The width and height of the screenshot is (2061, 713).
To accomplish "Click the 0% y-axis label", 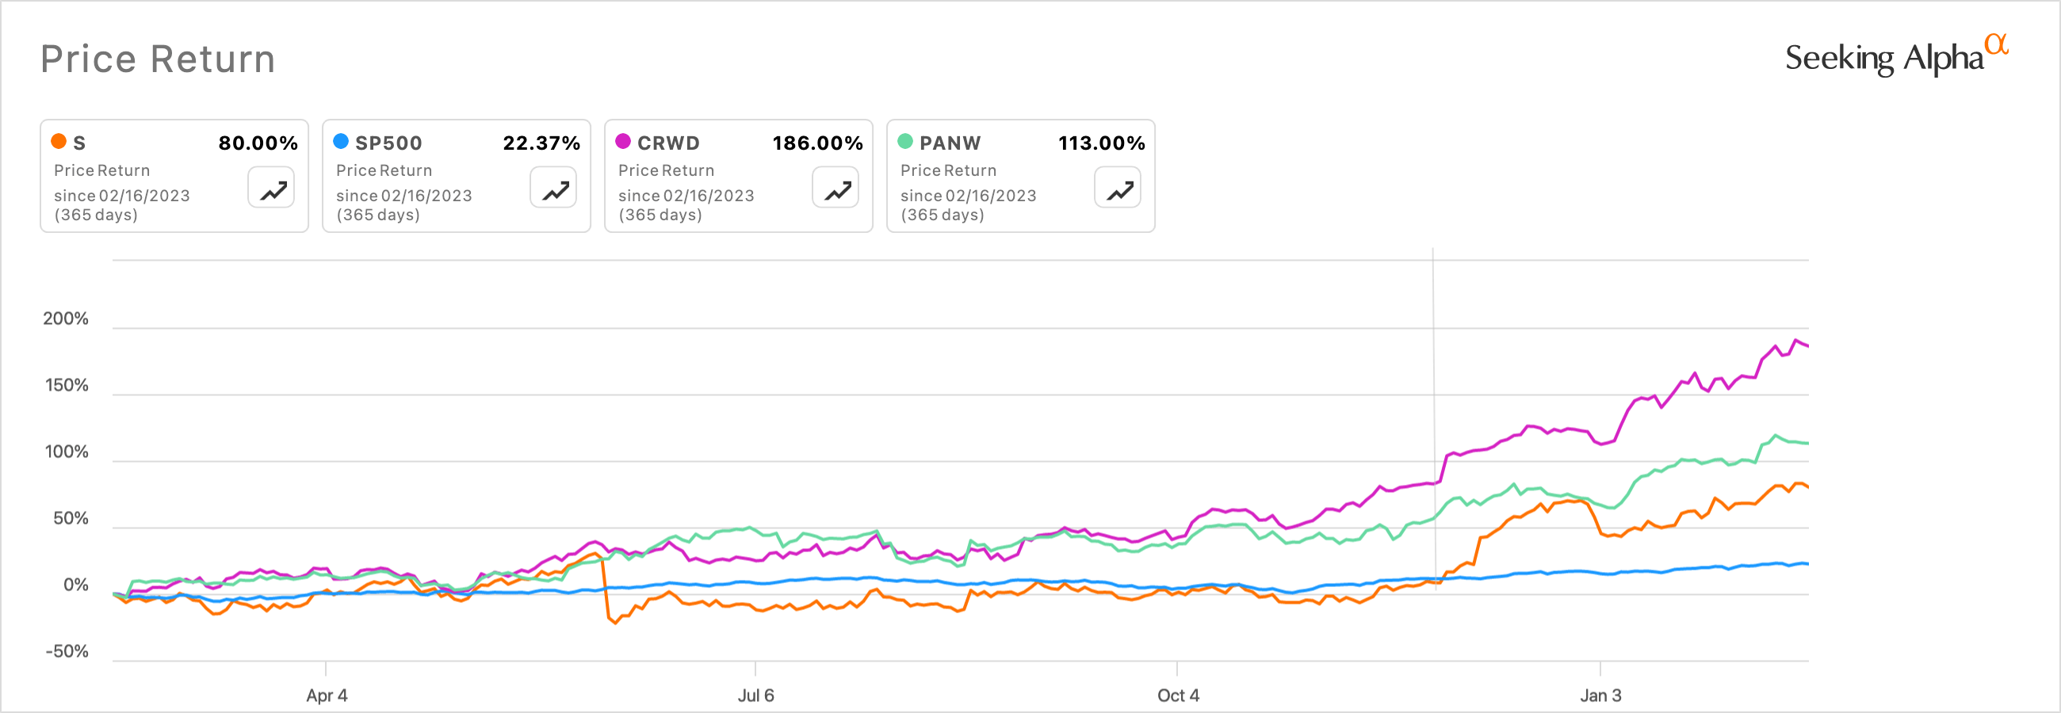I will (76, 585).
